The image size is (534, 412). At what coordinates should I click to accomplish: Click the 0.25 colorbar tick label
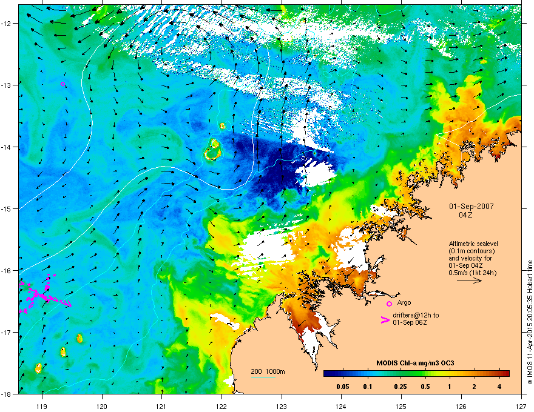(x=400, y=387)
